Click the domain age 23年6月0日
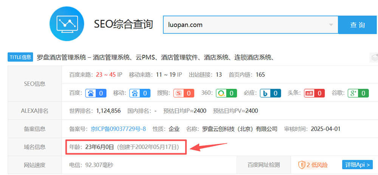The height and width of the screenshot is (175, 378). coord(99,147)
